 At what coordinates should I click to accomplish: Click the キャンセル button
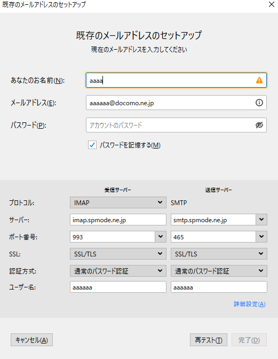pyautogui.click(x=31, y=340)
